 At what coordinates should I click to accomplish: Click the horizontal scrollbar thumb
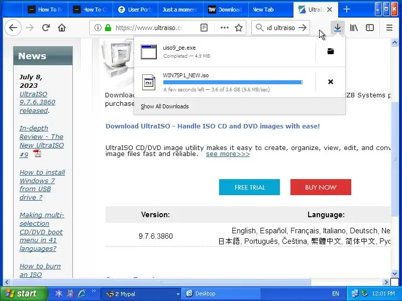[161, 282]
